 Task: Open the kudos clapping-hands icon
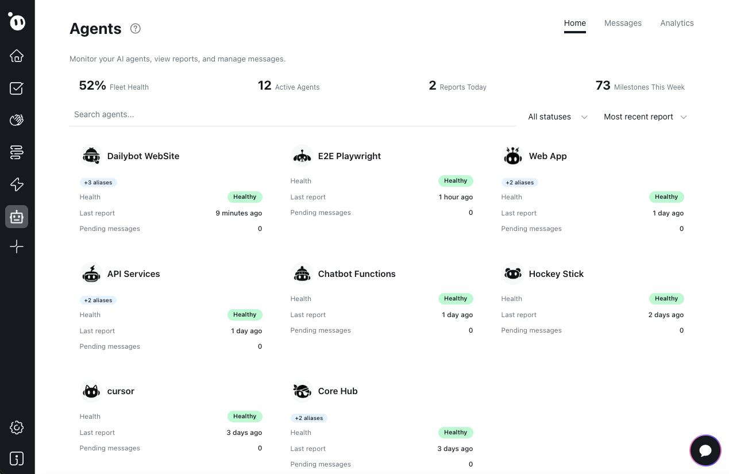click(17, 120)
